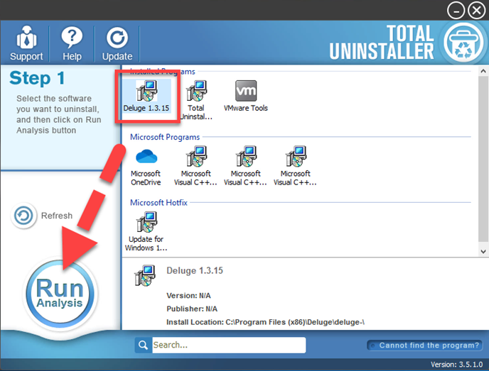Image resolution: width=489 pixels, height=371 pixels.
Task: Click the program list scrollbar thumb
Action: coord(483,159)
